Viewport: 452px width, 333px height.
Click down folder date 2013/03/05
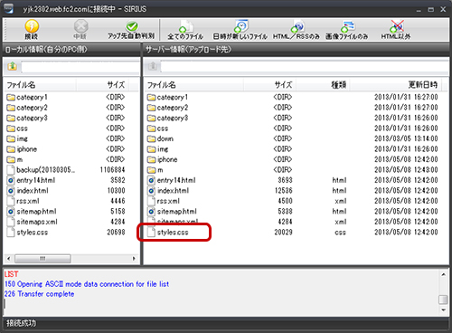pos(406,138)
